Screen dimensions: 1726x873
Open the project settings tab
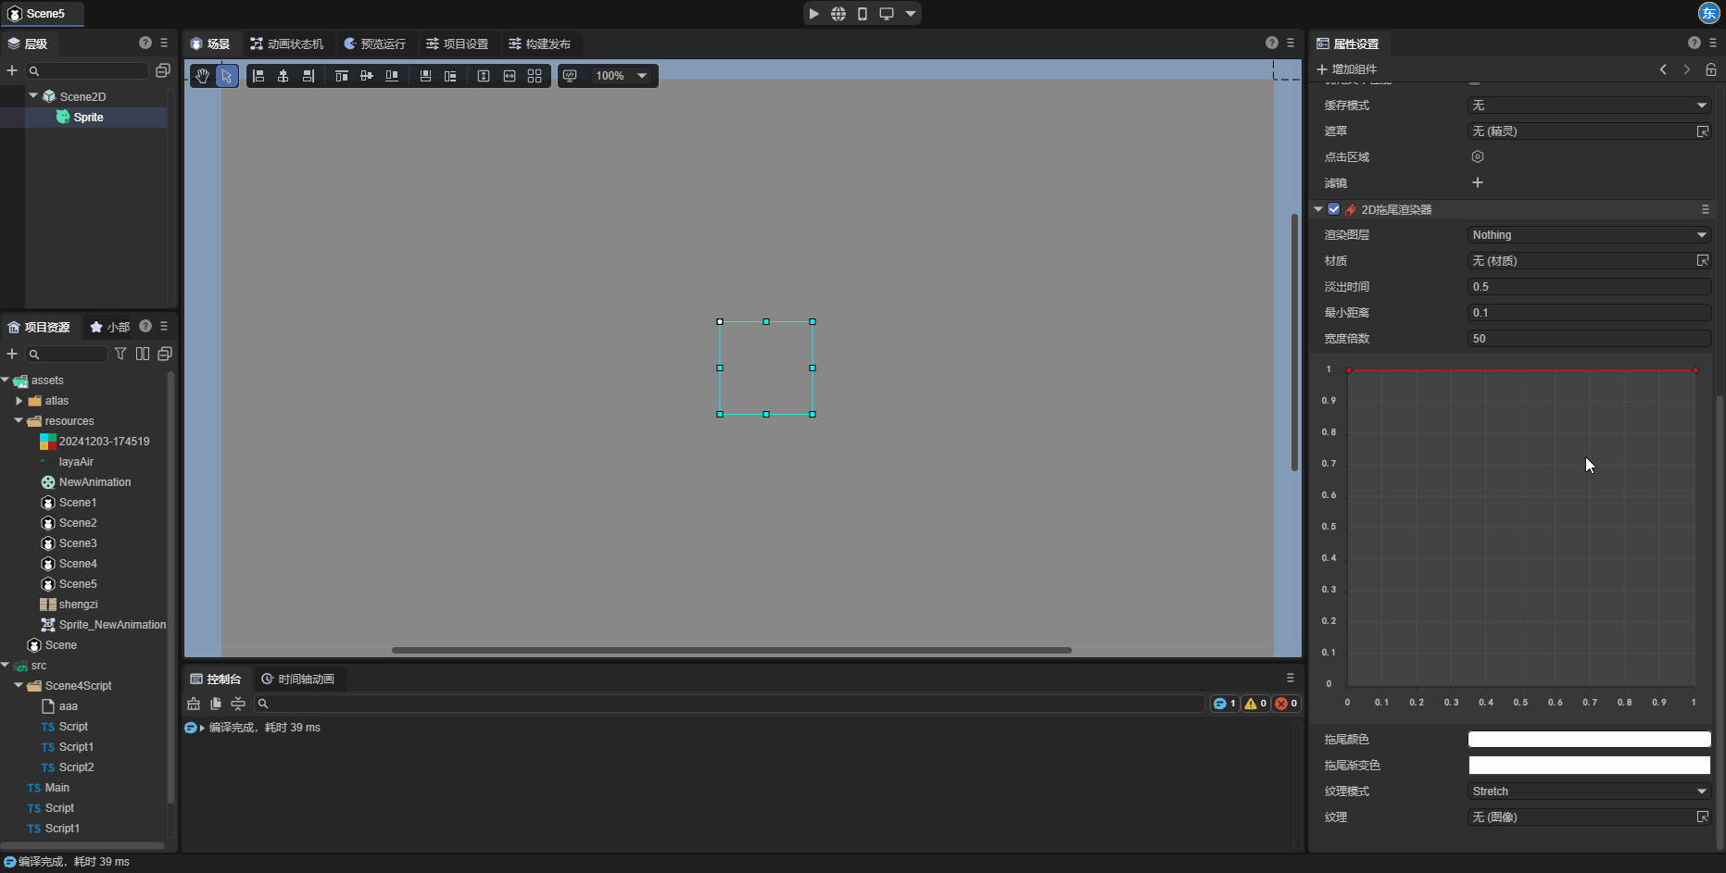[x=457, y=44]
